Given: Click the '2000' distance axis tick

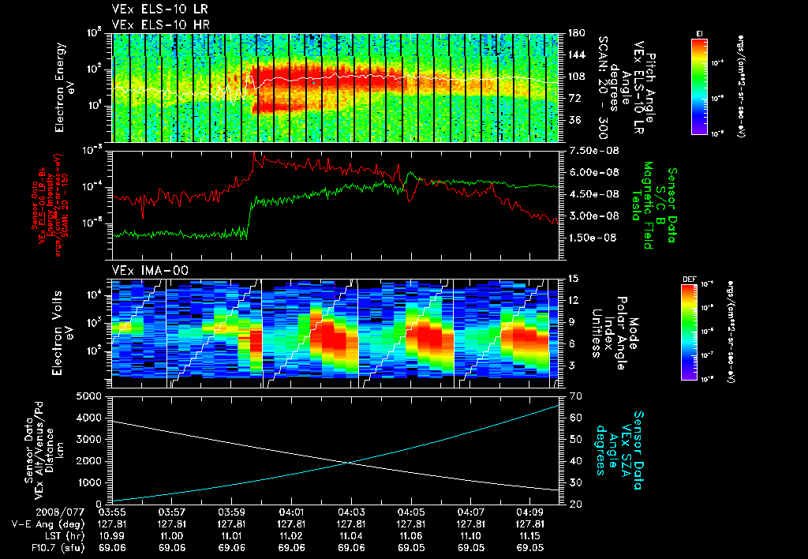Looking at the screenshot, I should 89,461.
